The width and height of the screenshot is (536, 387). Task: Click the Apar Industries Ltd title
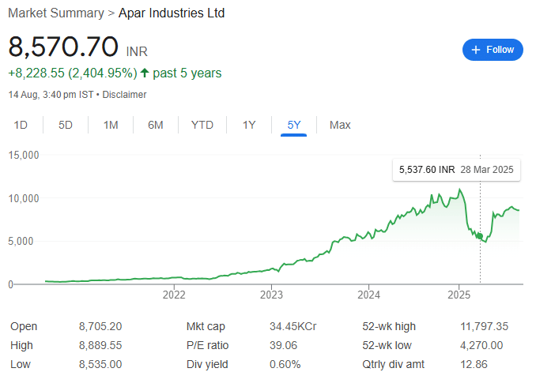pos(172,13)
